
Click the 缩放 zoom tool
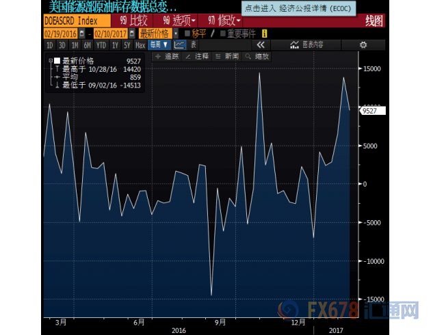click(259, 57)
